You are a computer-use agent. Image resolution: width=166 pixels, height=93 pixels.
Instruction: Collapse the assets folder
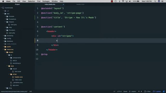coord(5,52)
